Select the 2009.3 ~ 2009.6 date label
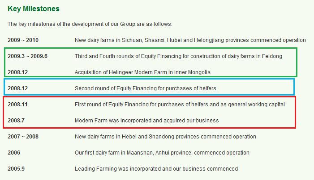 tap(27, 56)
